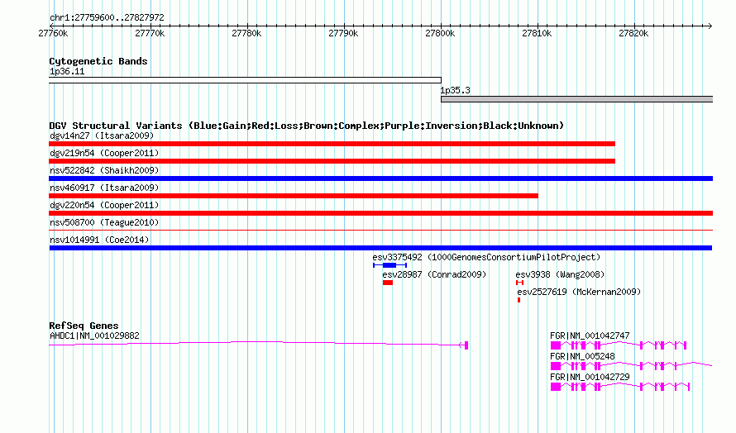The image size is (736, 433).
Task: Open gene label AHDC1|NM_001029882
Action: coord(94,335)
